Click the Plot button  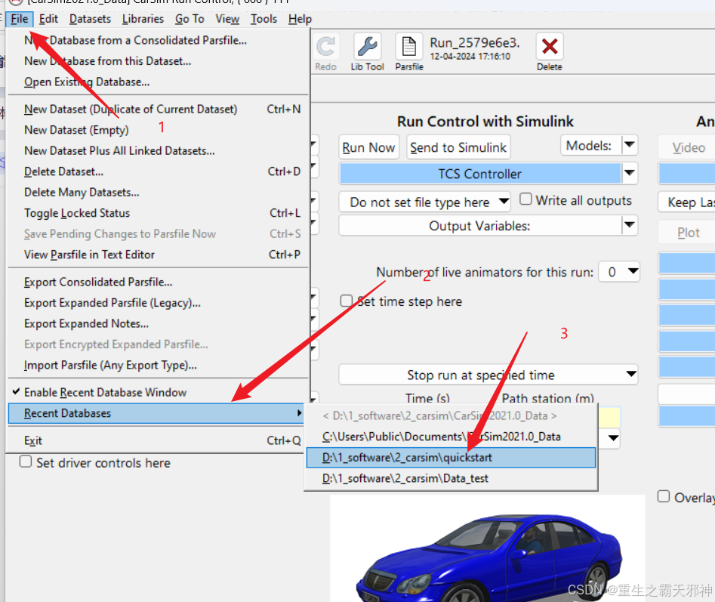688,233
